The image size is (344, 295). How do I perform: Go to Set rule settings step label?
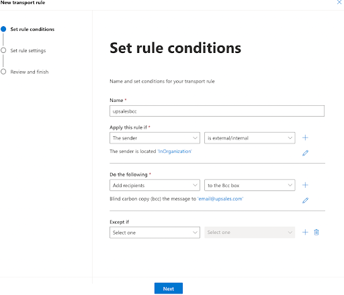pos(28,50)
